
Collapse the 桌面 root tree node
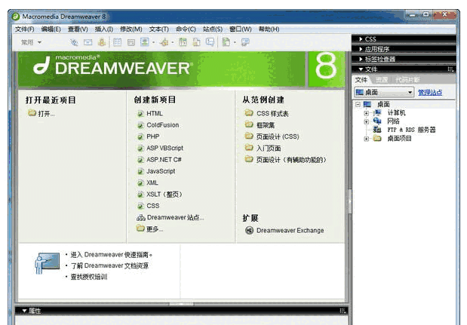tap(358, 105)
